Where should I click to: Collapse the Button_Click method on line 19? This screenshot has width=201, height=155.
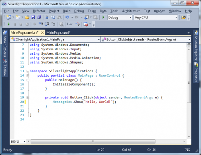pyautogui.click(x=28, y=98)
